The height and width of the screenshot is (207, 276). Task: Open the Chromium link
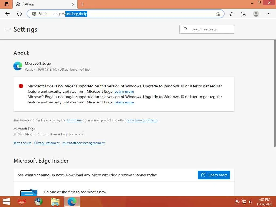point(74,120)
